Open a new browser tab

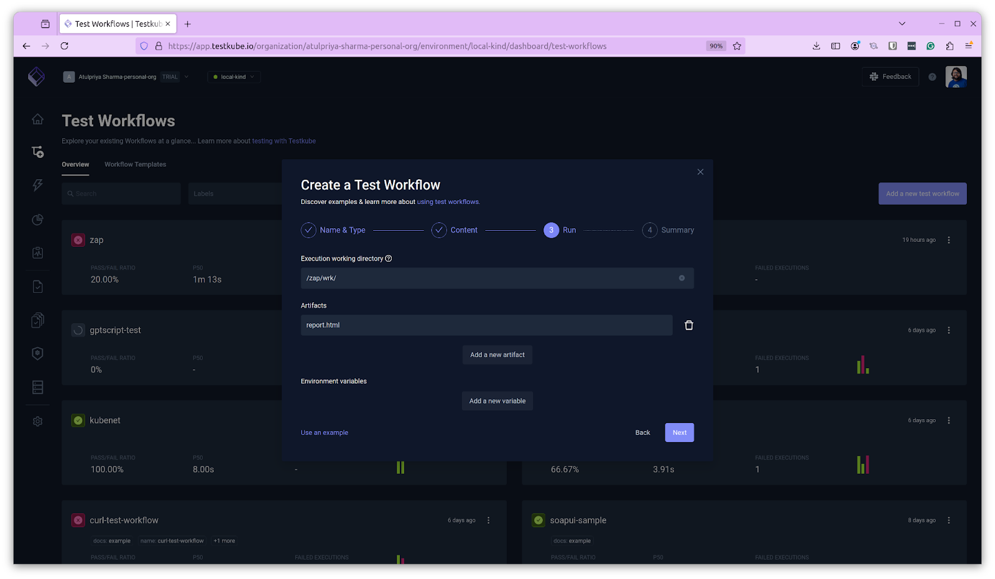click(187, 24)
